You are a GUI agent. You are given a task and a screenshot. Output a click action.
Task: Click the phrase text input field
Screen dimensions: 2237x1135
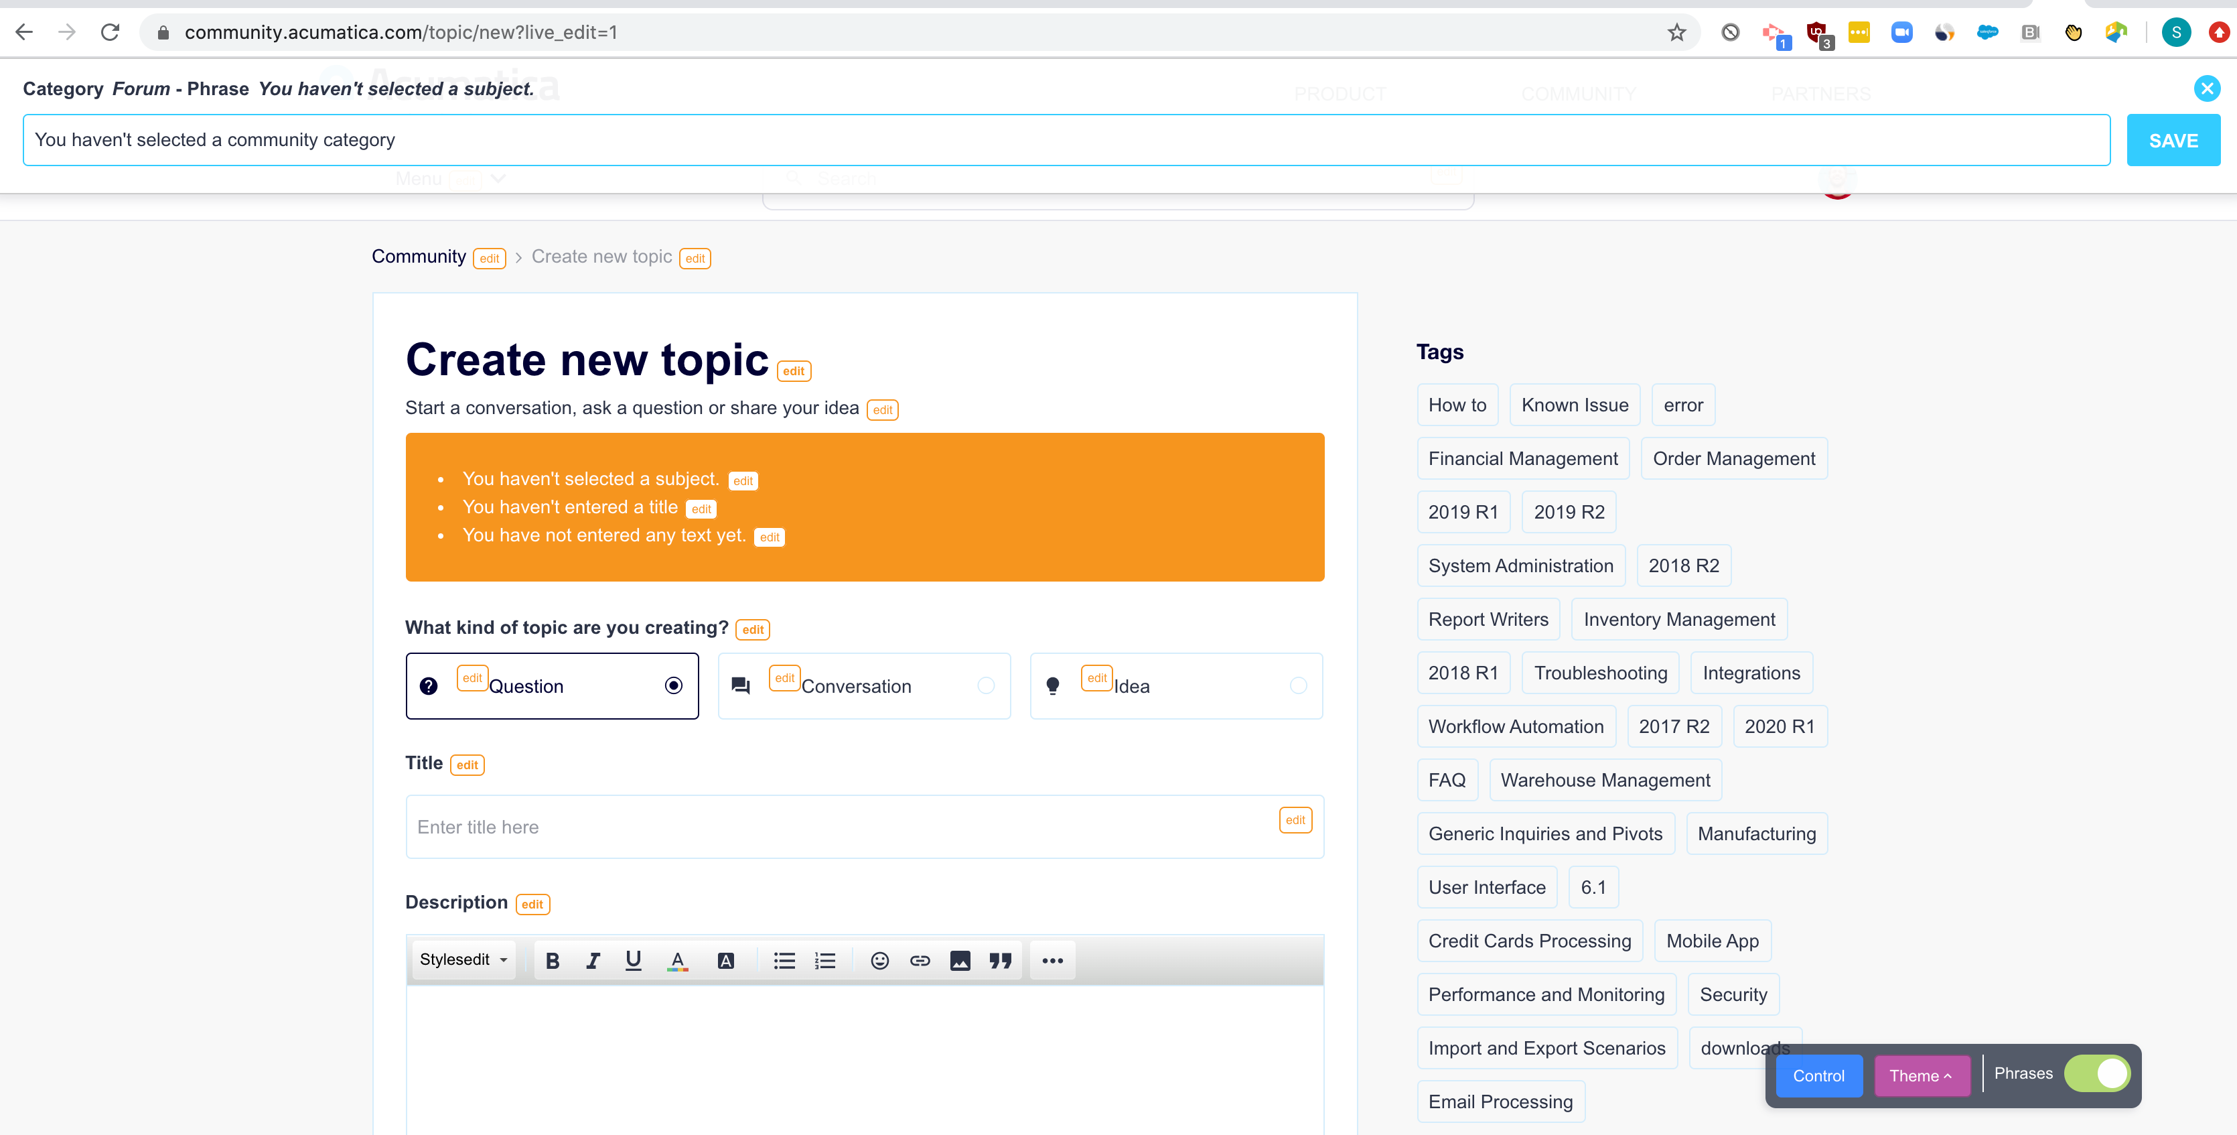click(1066, 140)
